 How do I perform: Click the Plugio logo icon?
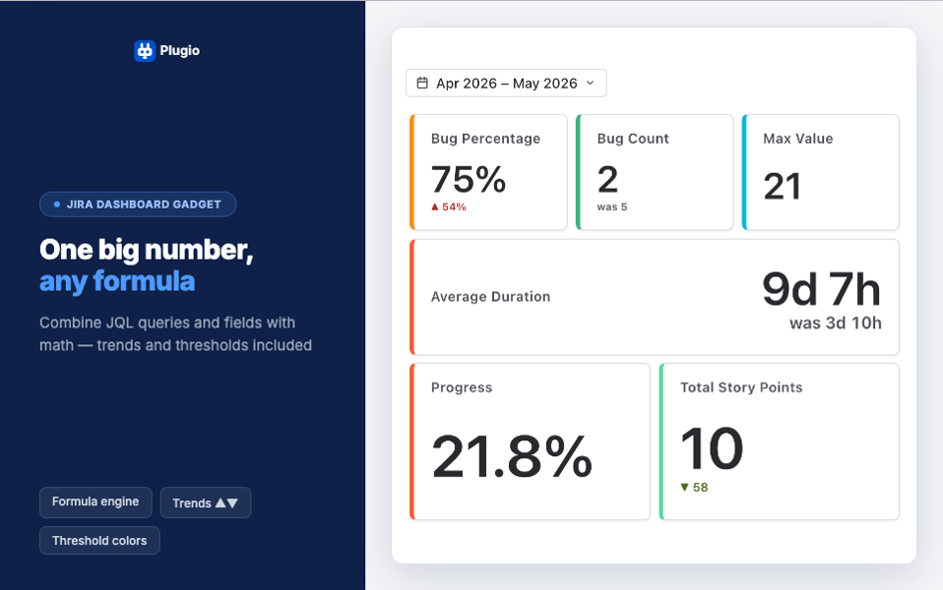(145, 51)
